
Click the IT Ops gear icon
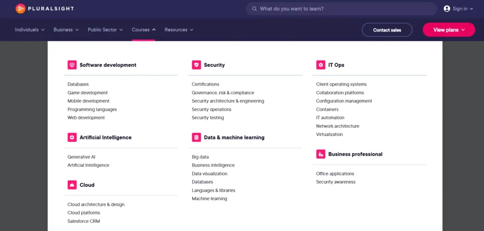tap(320, 65)
